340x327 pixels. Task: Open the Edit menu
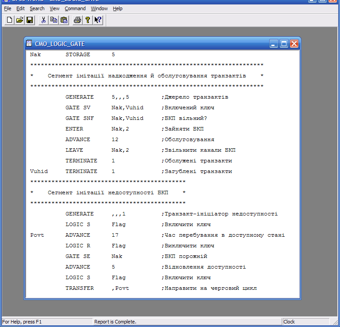coord(20,8)
